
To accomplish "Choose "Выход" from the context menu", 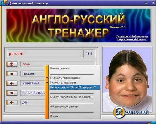I will coord(74,116).
